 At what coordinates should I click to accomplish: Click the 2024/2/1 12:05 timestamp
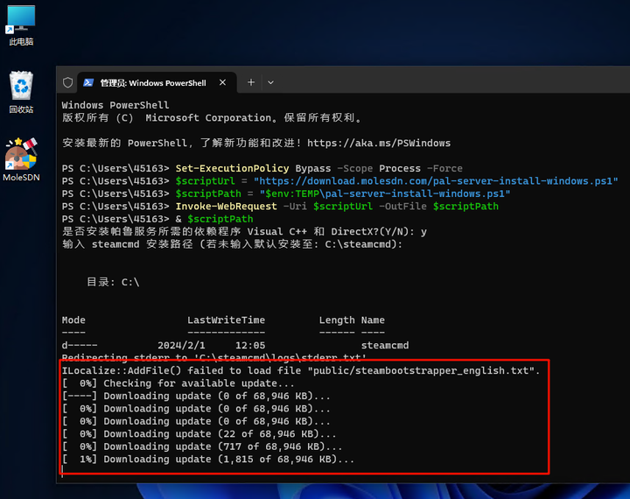212,346
